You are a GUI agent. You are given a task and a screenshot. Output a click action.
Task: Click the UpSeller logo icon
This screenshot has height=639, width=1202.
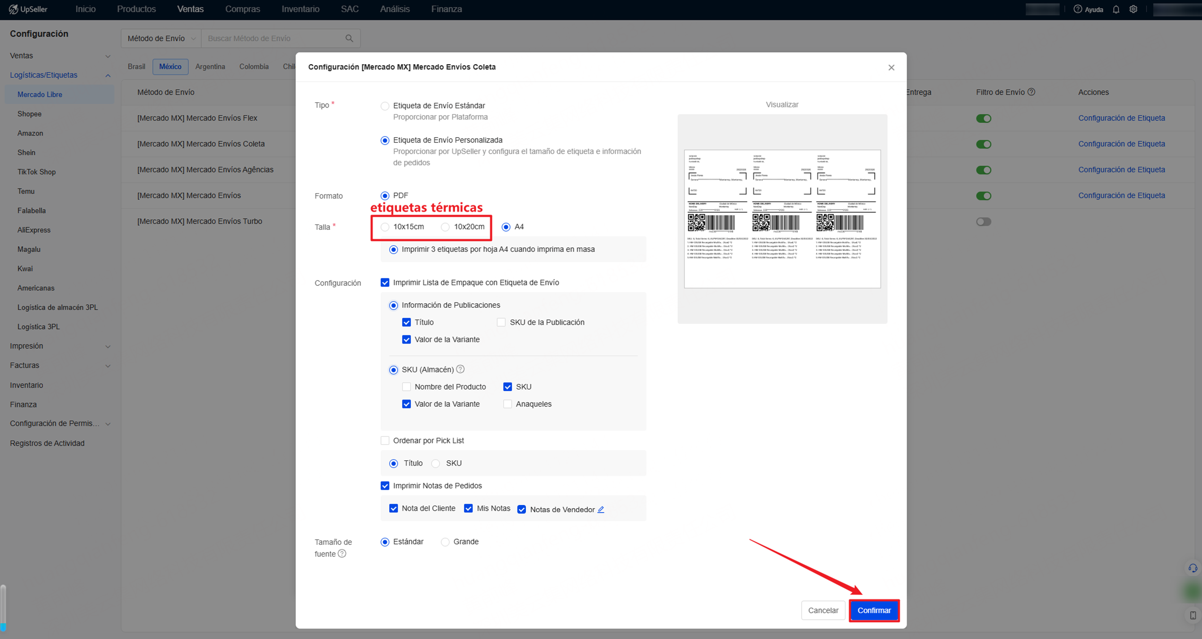click(x=13, y=9)
